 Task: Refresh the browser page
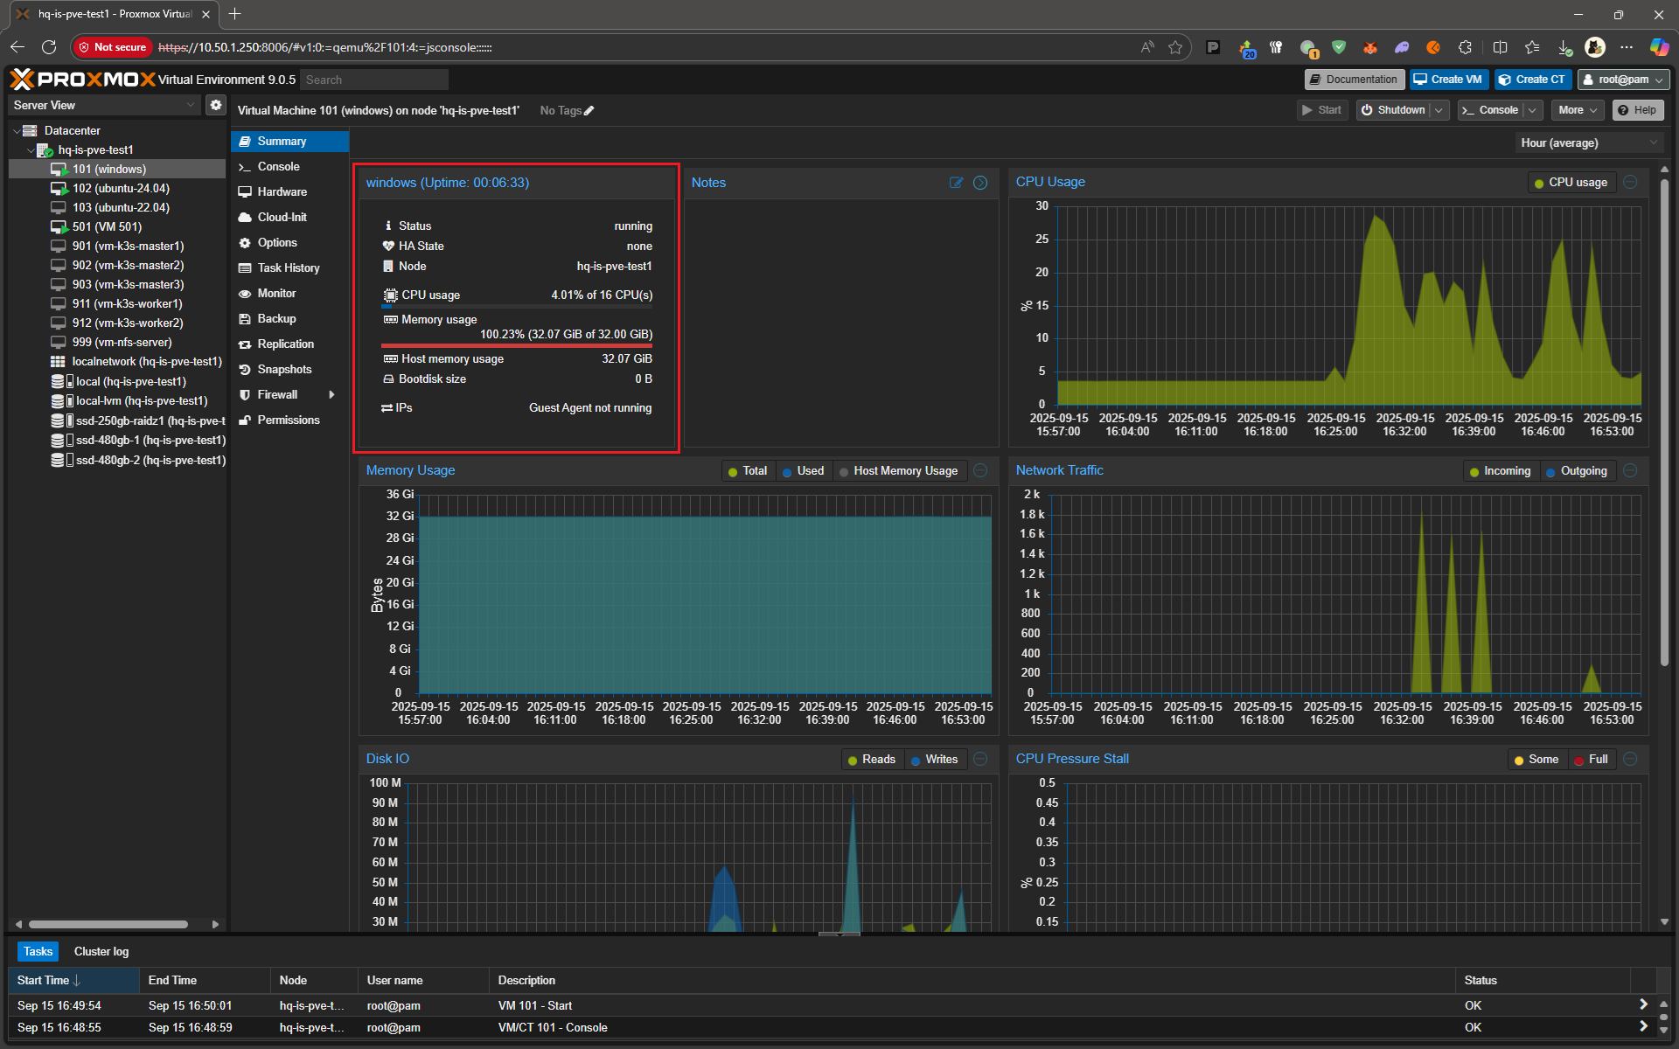[x=49, y=47]
